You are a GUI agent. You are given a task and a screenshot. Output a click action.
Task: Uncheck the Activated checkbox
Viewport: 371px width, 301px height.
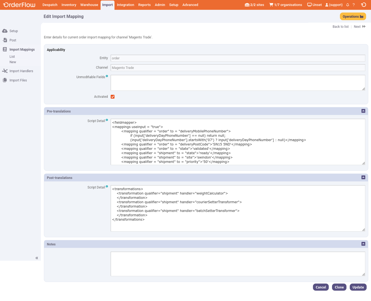click(113, 97)
